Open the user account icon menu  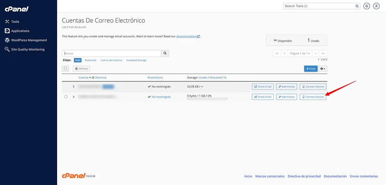click(x=376, y=6)
